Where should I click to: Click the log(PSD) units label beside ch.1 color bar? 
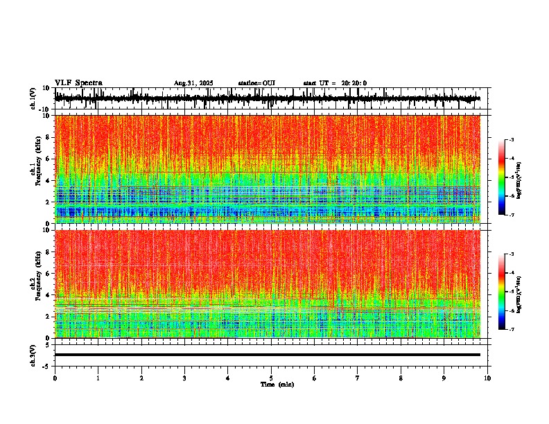[x=519, y=181]
